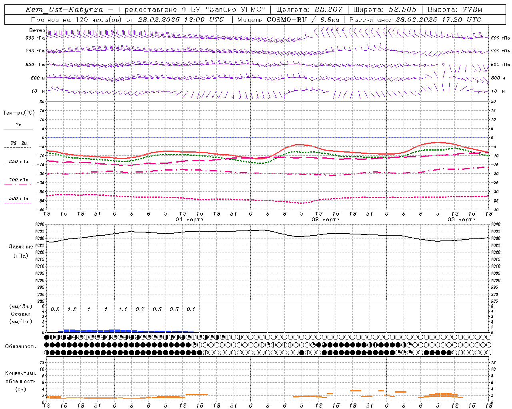Click 1040 on the left pressure axis
Viewport: 512px width, 409px height.
click(x=40, y=224)
